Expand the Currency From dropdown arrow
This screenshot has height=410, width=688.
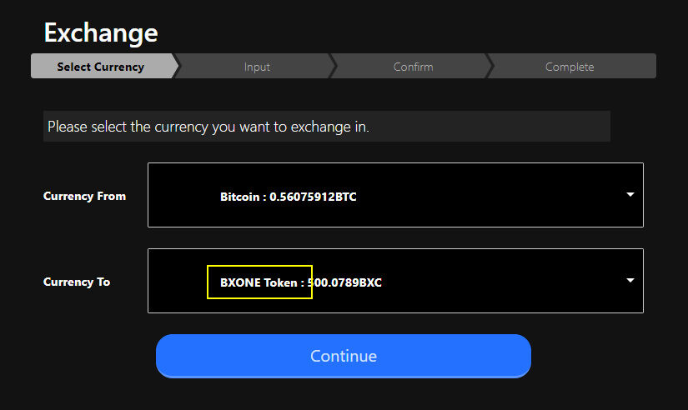coord(630,194)
